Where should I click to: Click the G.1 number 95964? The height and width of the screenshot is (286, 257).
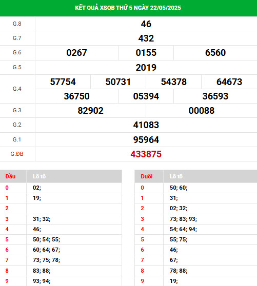point(146,140)
